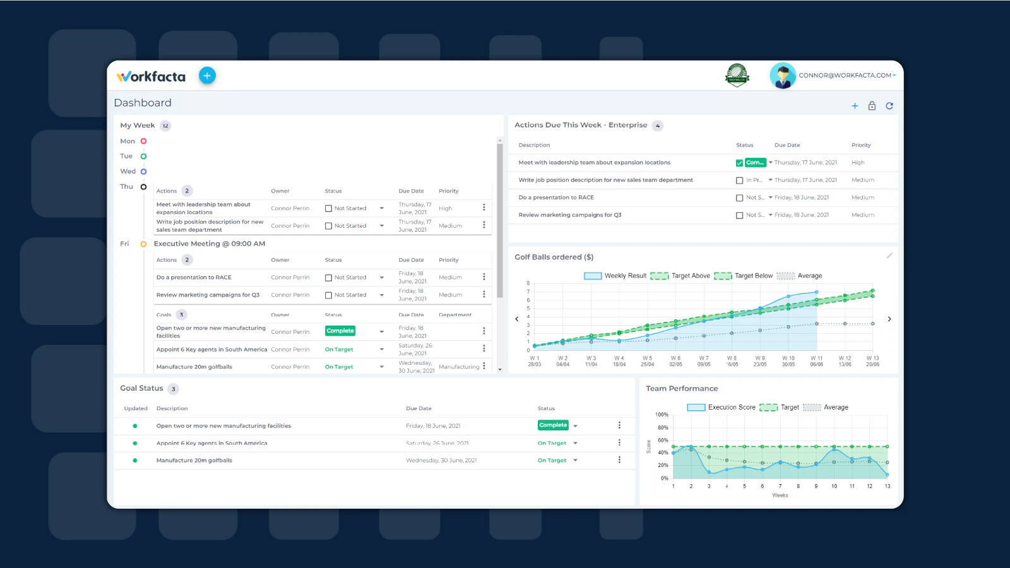The height and width of the screenshot is (568, 1010).
Task: Click the lock icon in the dashboard toolbar
Action: click(x=872, y=106)
